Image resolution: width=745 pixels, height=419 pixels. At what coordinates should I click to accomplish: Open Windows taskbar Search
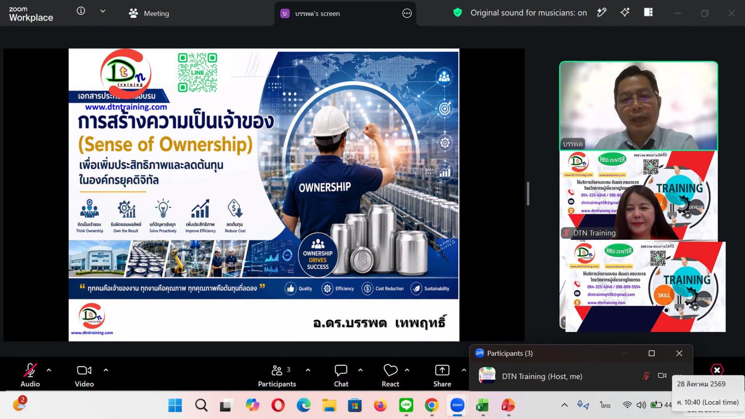(201, 405)
